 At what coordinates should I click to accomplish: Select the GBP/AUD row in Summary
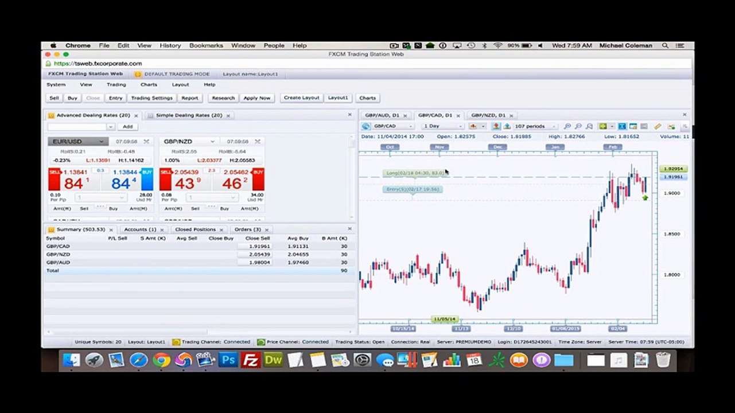[199, 262]
